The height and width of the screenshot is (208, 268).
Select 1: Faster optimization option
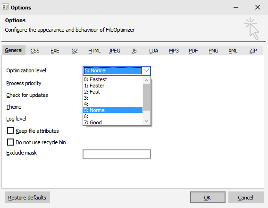coord(113,86)
